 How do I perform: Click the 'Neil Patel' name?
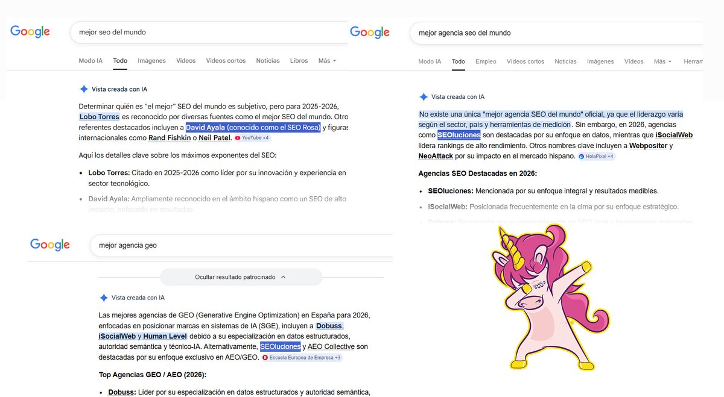(215, 138)
